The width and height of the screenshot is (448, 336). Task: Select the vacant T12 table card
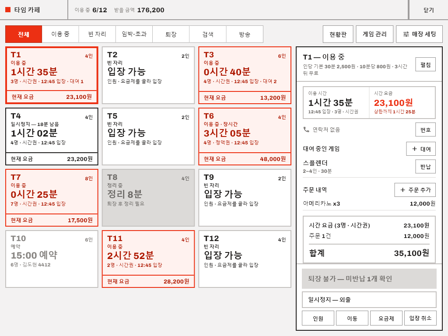245,259
